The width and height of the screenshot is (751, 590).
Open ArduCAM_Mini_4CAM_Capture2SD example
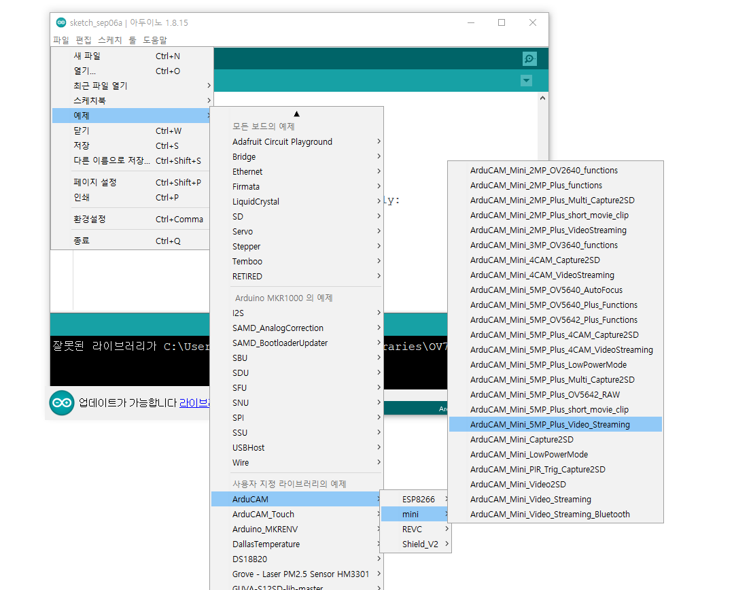(555, 260)
